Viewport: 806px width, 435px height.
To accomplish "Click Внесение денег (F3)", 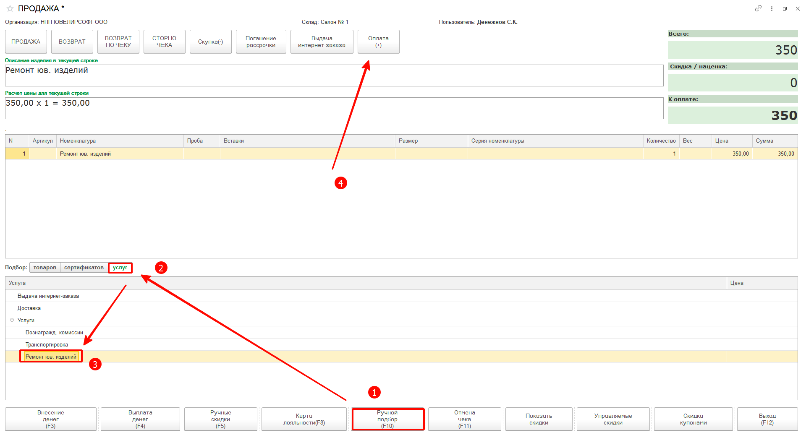I will [51, 419].
